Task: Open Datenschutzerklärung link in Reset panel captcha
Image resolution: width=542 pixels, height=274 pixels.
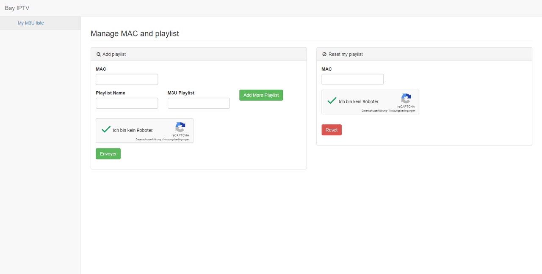Action: click(374, 111)
